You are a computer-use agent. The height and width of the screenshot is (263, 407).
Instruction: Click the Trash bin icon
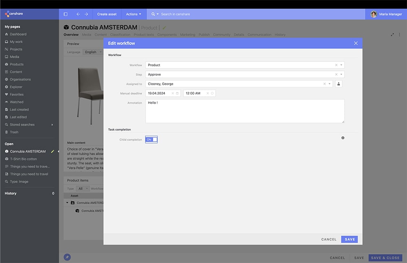tap(7, 132)
